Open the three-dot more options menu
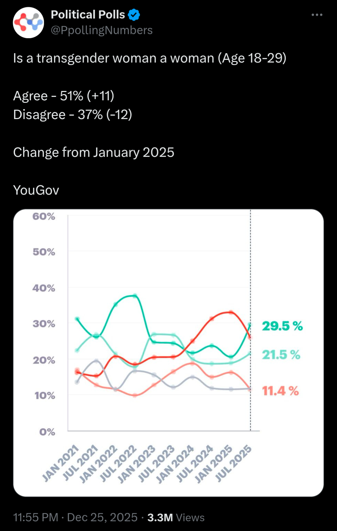337x531 pixels. point(317,15)
